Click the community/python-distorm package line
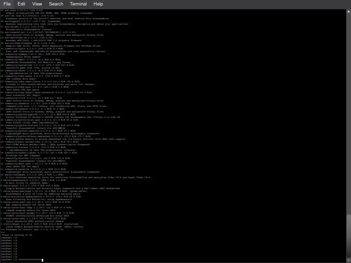351x263 pixels. pos(40,125)
